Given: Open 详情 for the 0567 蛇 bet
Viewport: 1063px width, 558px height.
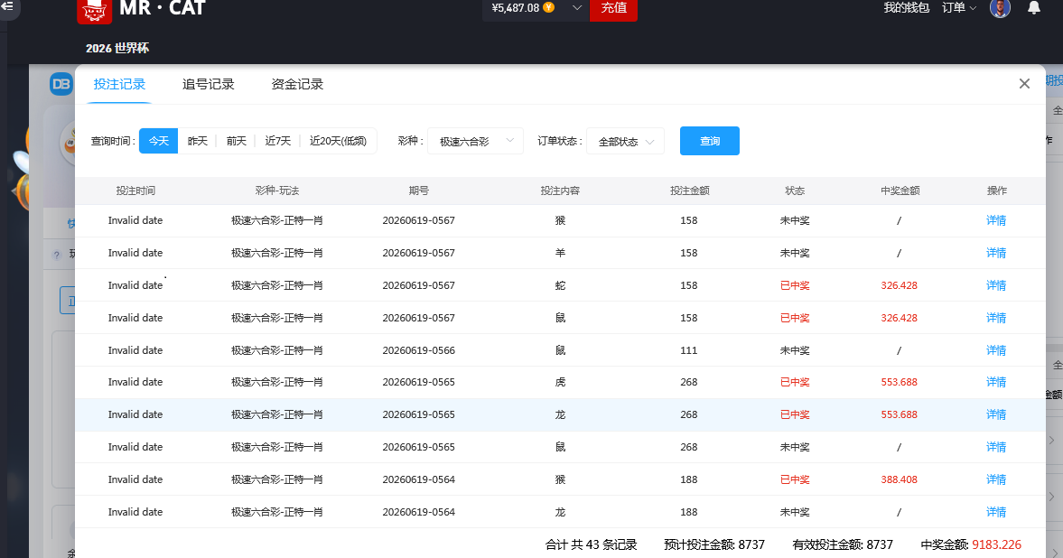Looking at the screenshot, I should coord(996,285).
